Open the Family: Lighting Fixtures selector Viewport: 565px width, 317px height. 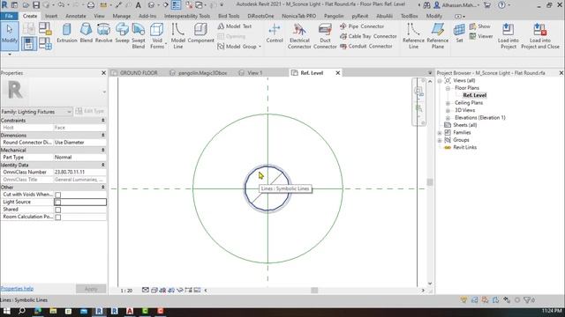click(x=36, y=112)
